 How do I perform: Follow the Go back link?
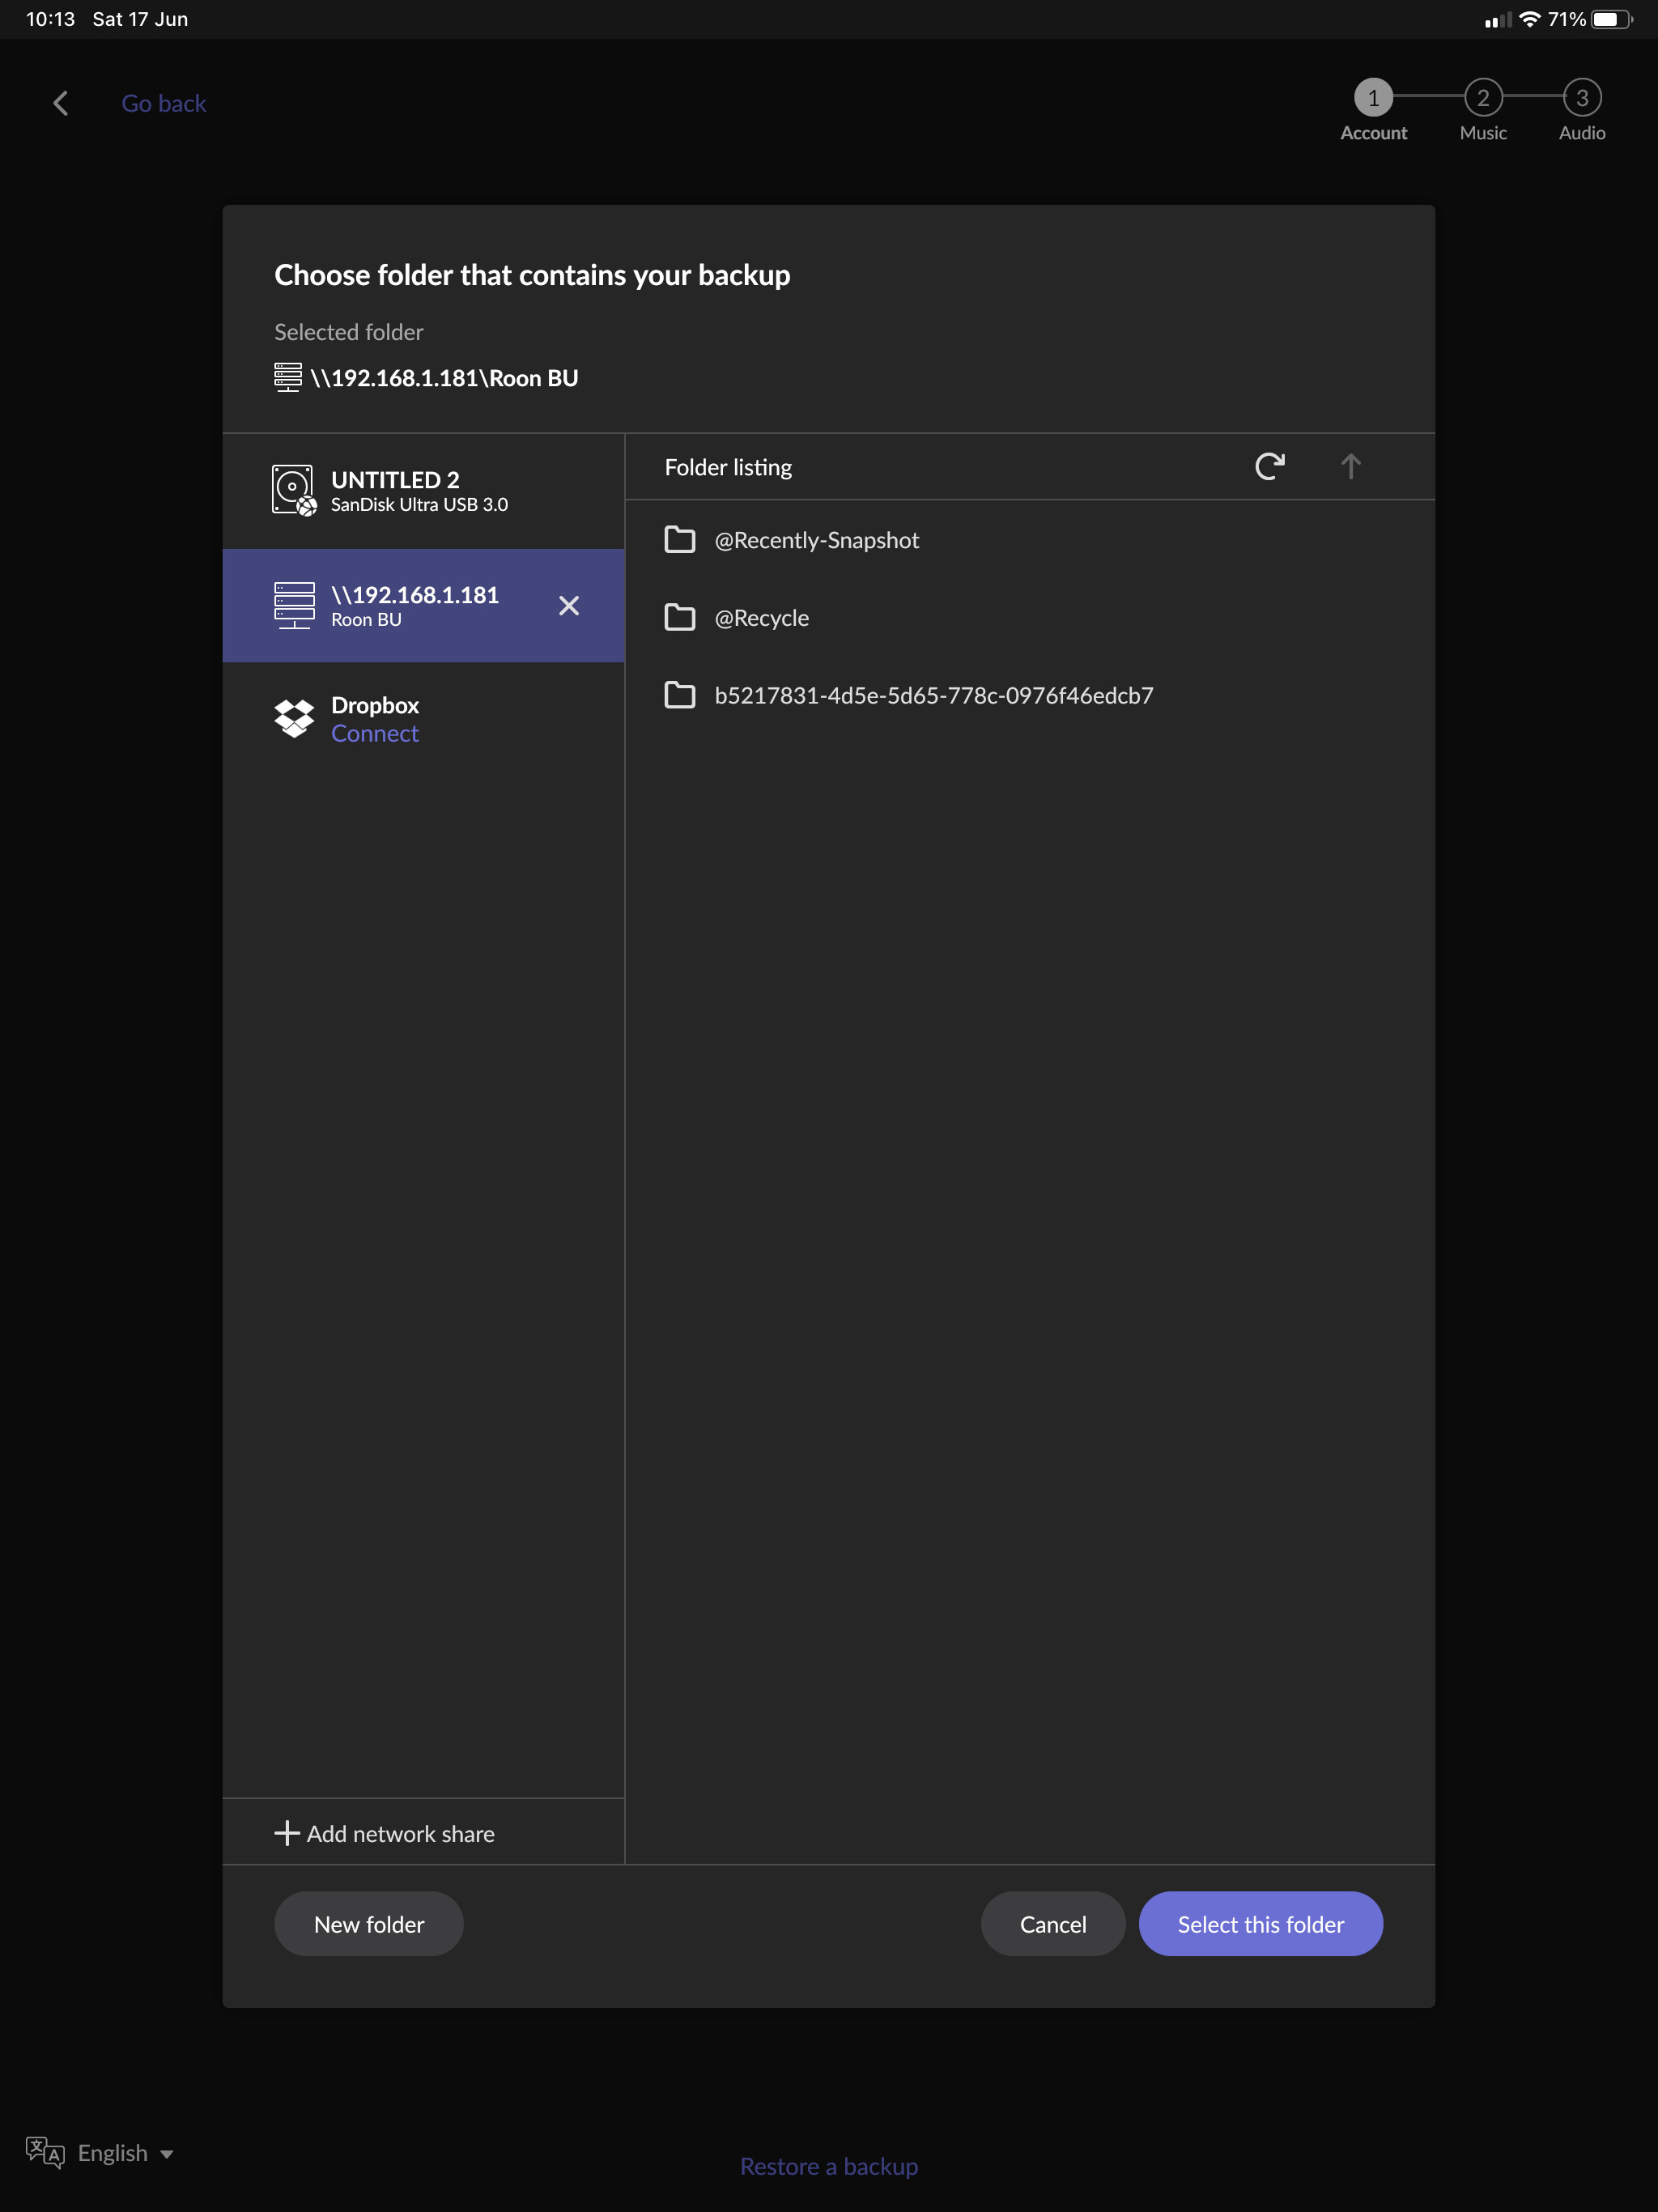click(164, 103)
